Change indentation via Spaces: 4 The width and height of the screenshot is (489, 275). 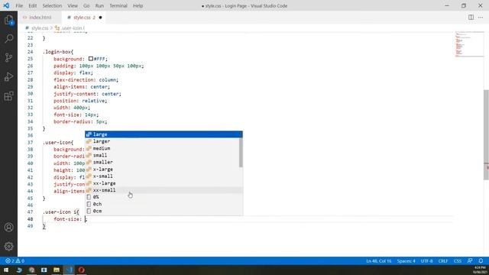click(406, 261)
